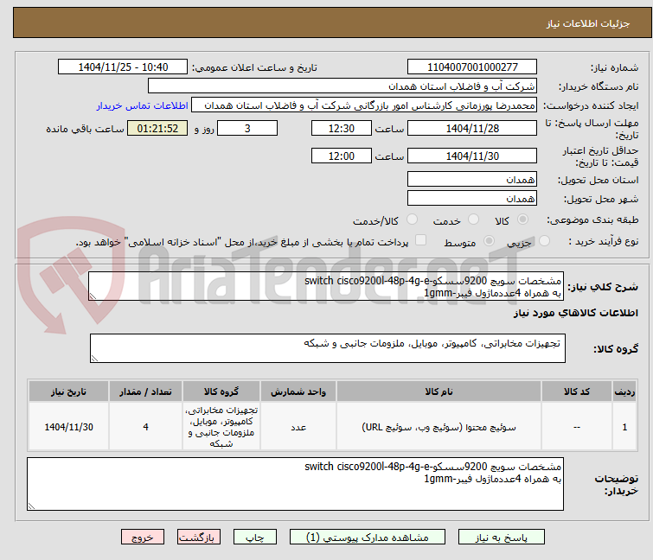Click the need date cell 1404/11/30 in table
Image resolution: width=653 pixels, height=560 pixels.
68,427
